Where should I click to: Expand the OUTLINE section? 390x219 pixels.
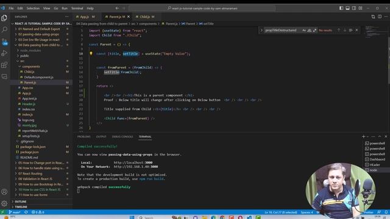pyautogui.click(x=20, y=201)
